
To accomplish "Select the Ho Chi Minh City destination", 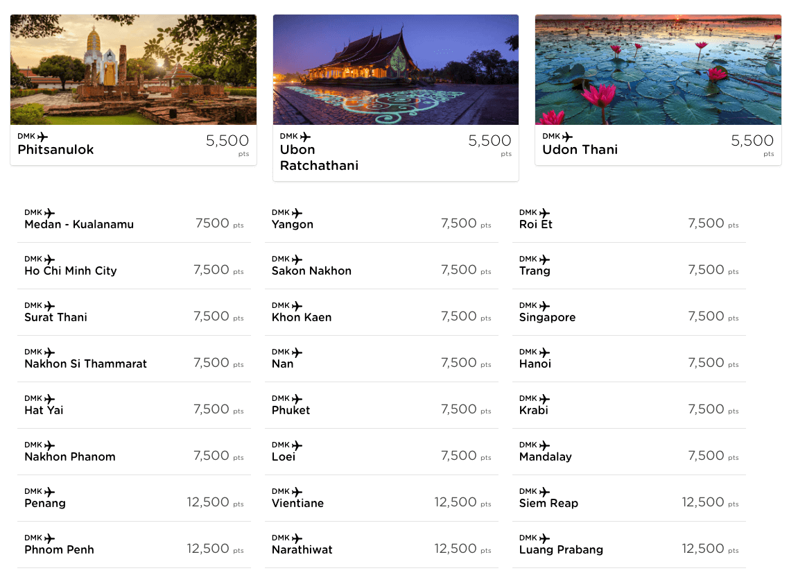I will [x=134, y=266].
